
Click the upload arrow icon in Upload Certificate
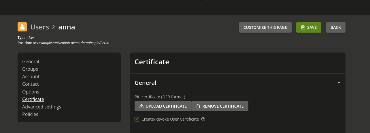pyautogui.click(x=141, y=106)
